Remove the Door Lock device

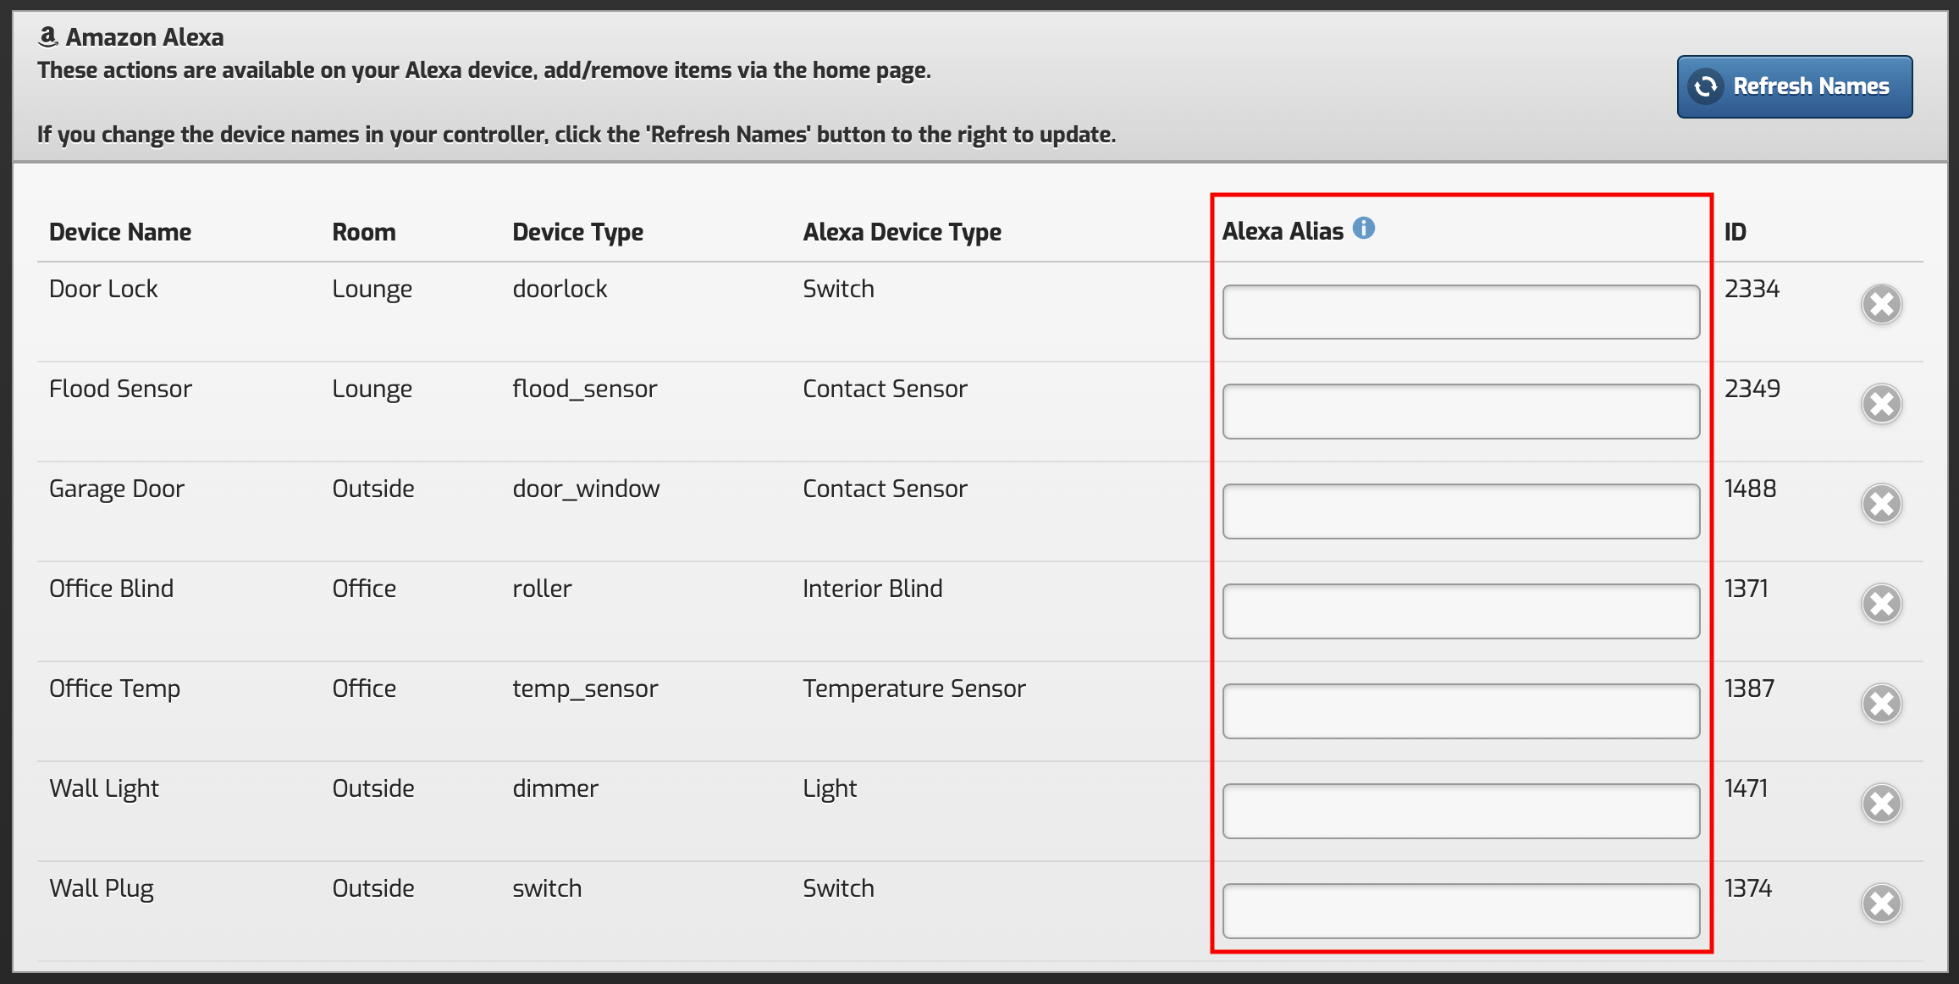click(1881, 305)
